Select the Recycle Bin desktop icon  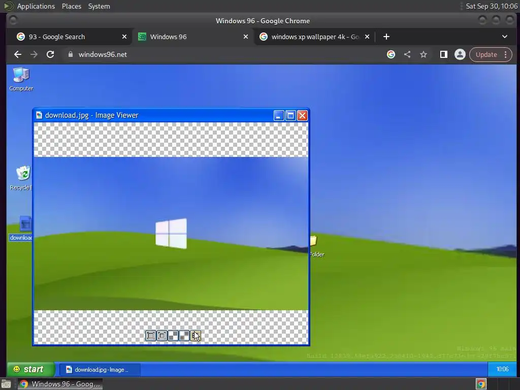click(22, 178)
